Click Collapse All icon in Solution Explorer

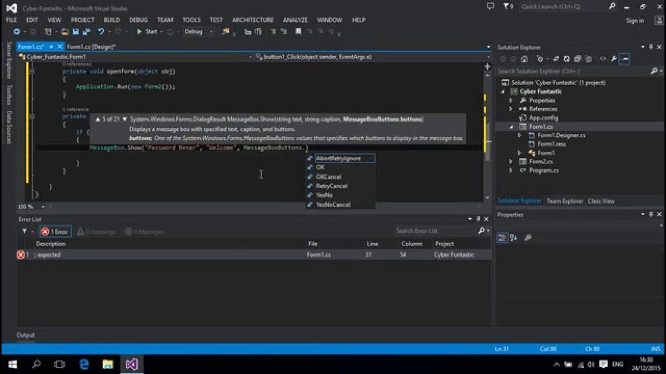(577, 59)
